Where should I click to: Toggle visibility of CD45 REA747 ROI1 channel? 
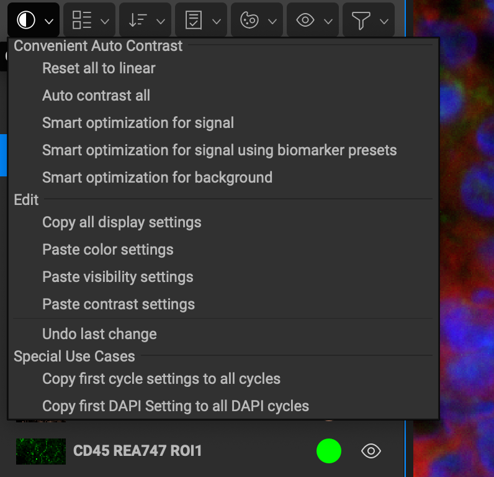pyautogui.click(x=371, y=451)
